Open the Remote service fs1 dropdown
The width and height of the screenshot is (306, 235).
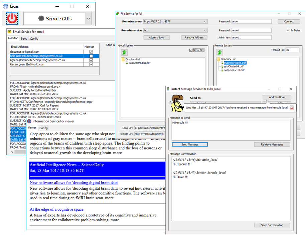pos(205,31)
